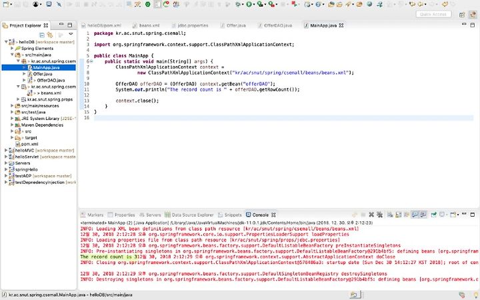Switch to the beans.xml editor tab
Screen dimensions: 480x300
pyautogui.click(x=146, y=25)
